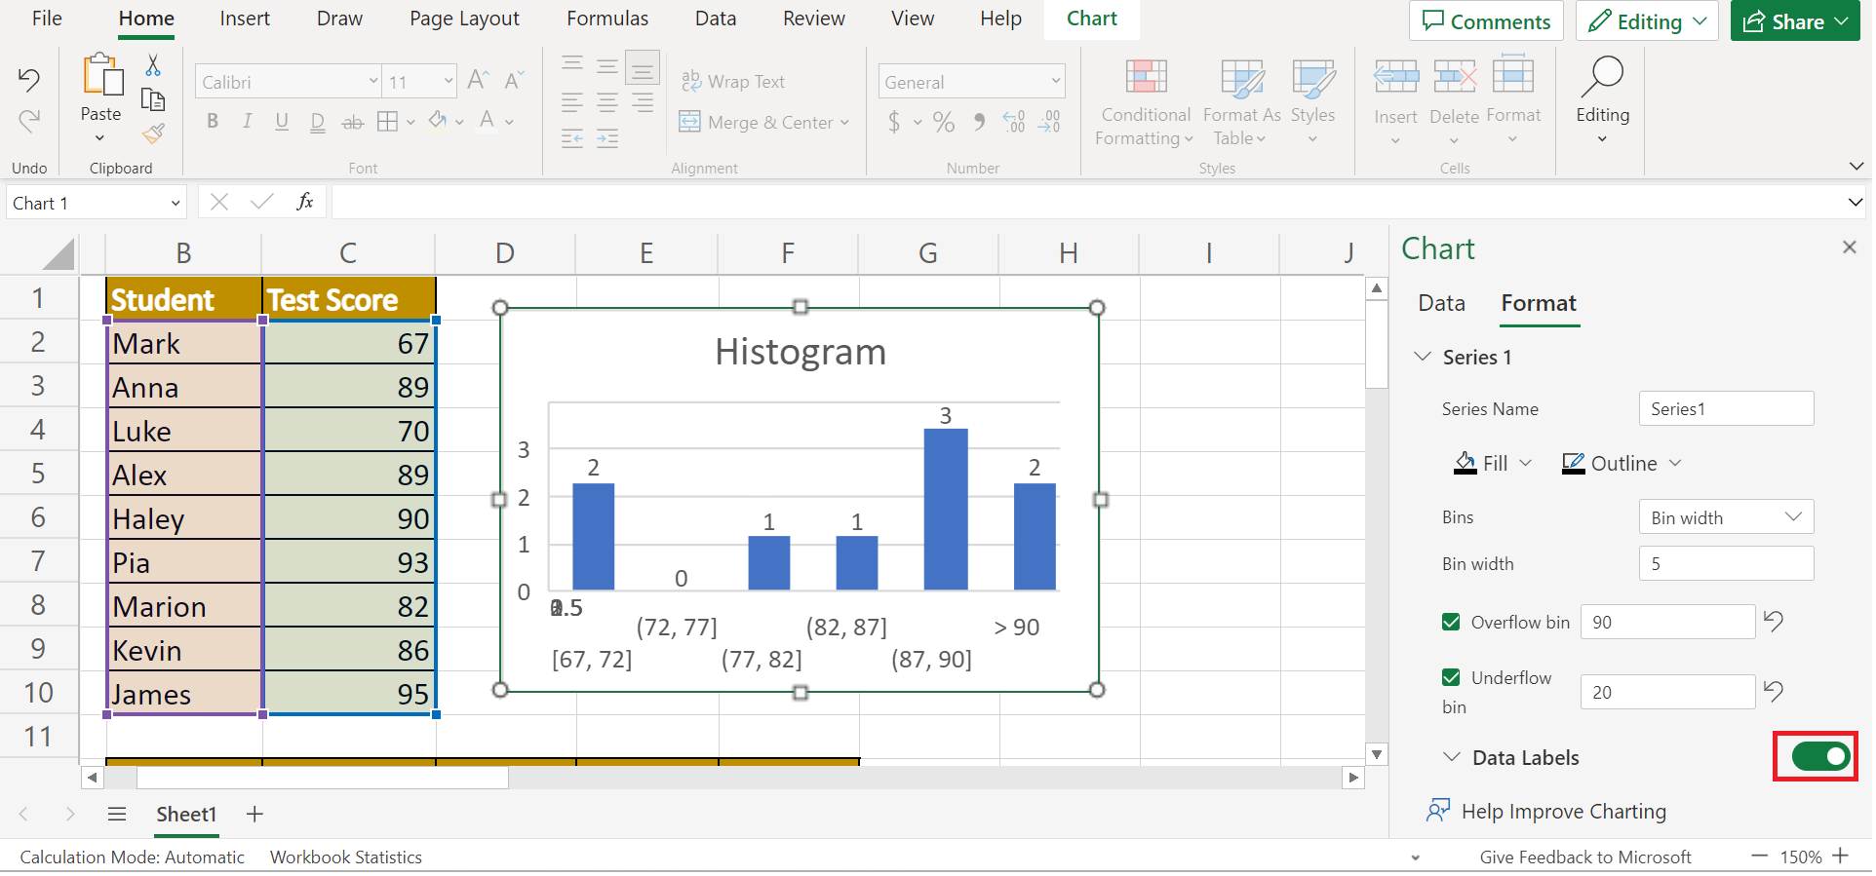Viewport: 1876px width, 876px height.
Task: Click the Editing magnifier icon in ribbon
Action: [x=1602, y=78]
